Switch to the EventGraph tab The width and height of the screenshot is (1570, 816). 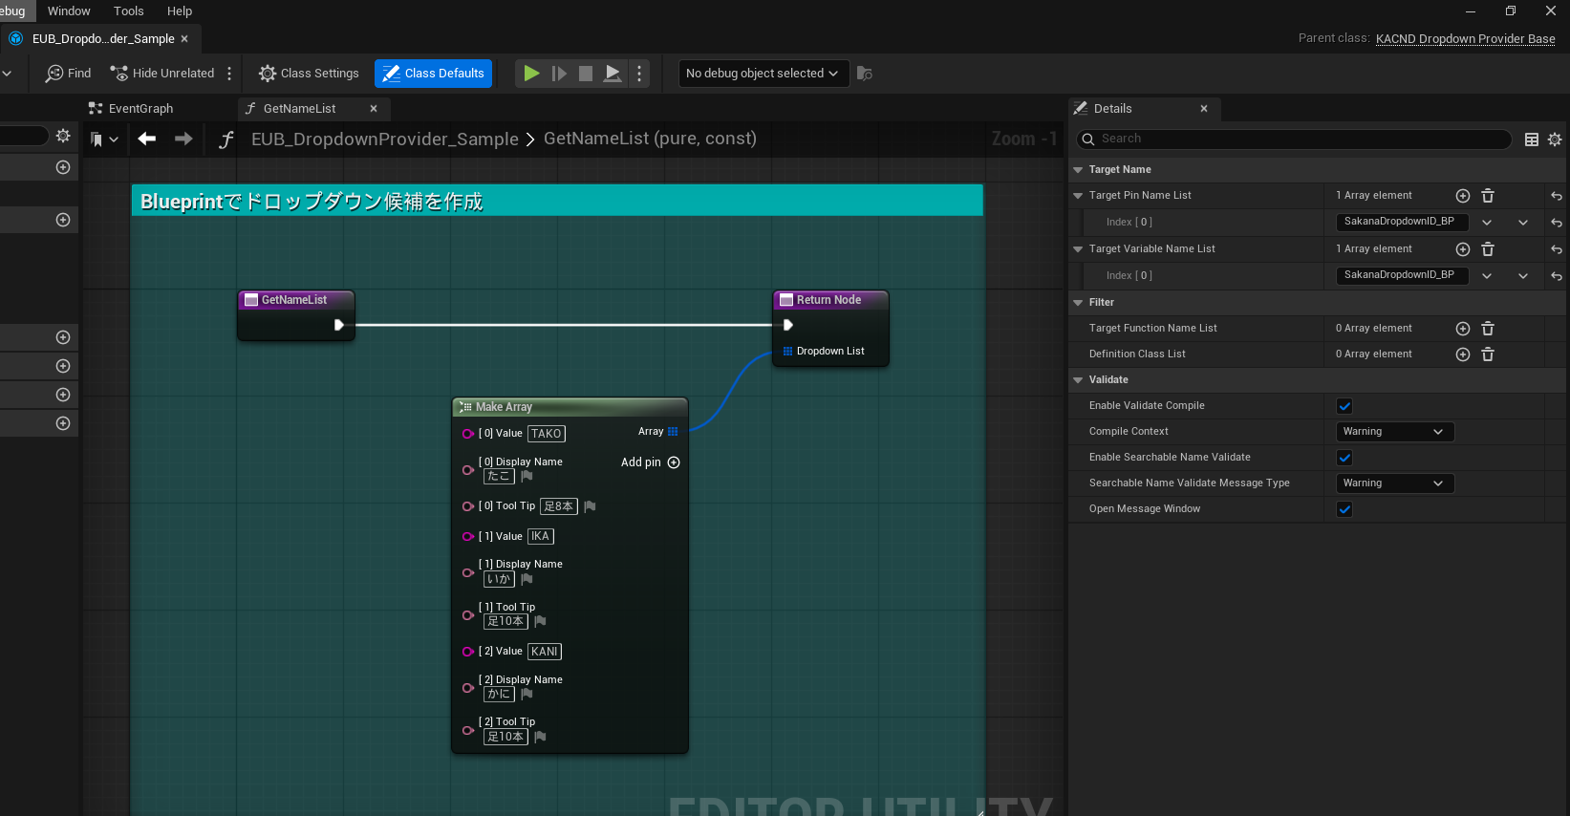click(140, 109)
